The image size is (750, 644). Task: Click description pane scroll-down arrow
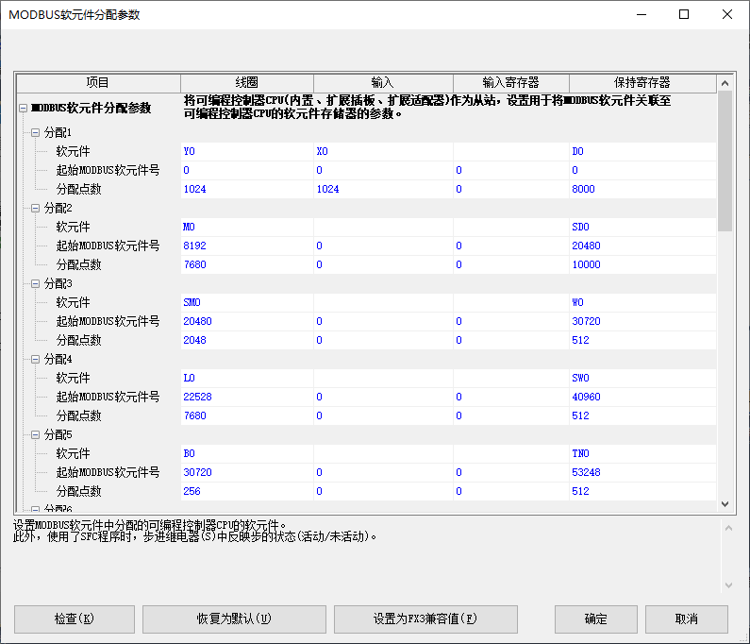tap(728, 585)
